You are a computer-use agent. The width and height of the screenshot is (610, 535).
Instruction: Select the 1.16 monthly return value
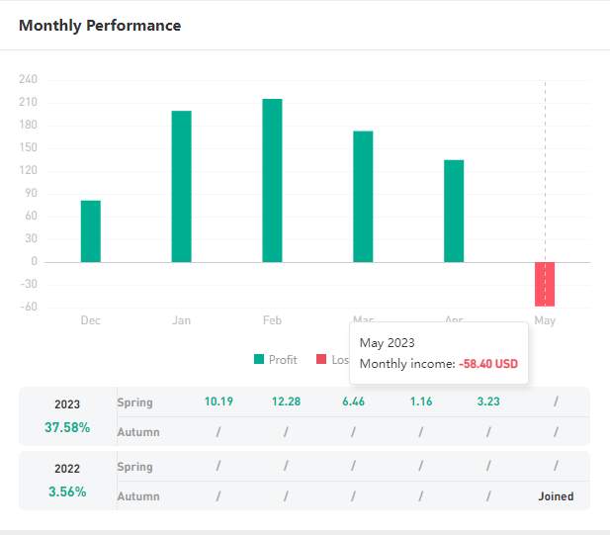420,402
